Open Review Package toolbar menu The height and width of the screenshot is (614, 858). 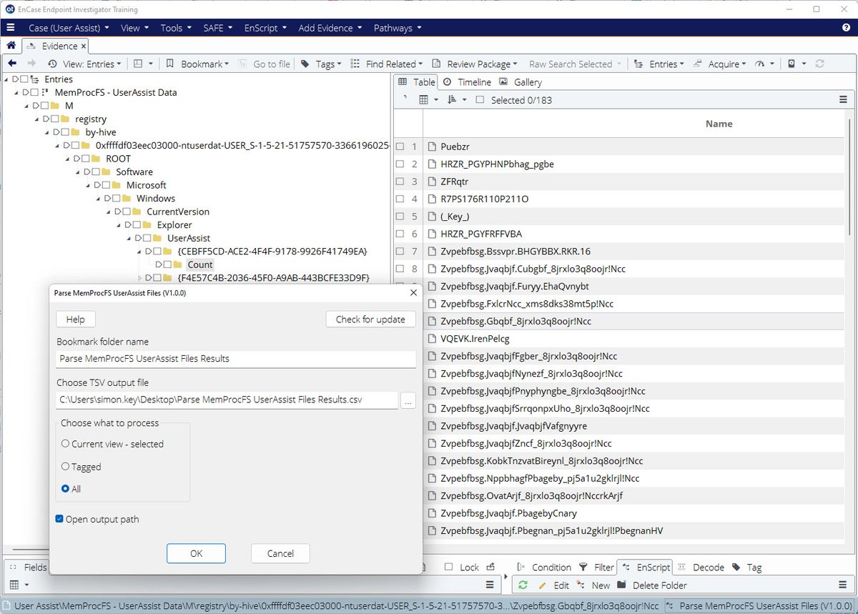click(x=475, y=64)
